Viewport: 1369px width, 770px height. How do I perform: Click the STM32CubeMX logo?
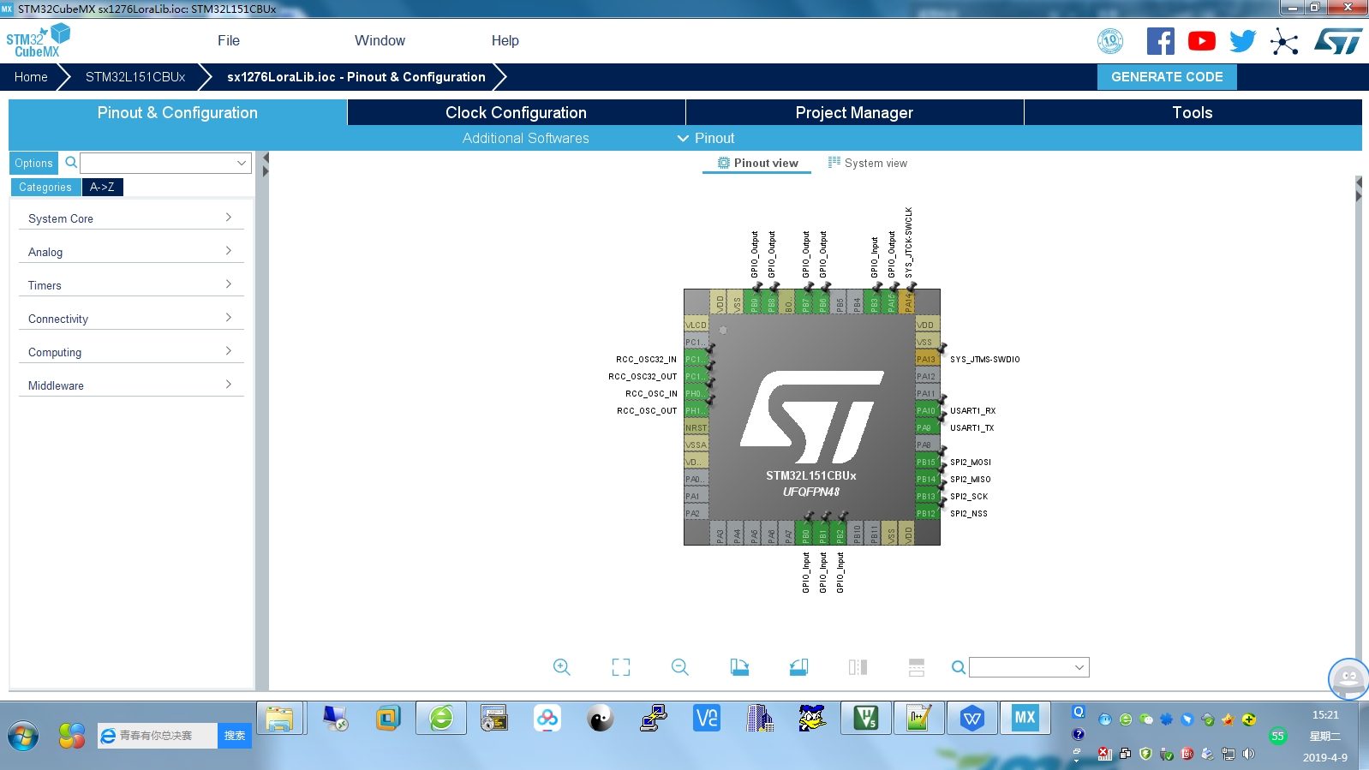click(38, 40)
